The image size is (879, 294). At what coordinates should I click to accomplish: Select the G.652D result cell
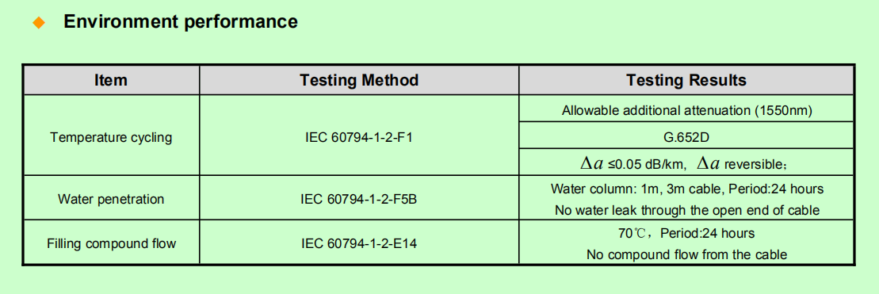(686, 135)
